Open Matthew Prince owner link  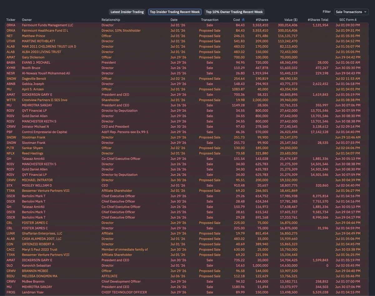(33, 36)
